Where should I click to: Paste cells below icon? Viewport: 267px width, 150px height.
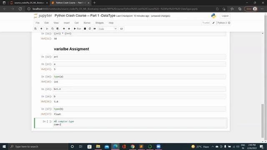pyautogui.click(x=58, y=29)
